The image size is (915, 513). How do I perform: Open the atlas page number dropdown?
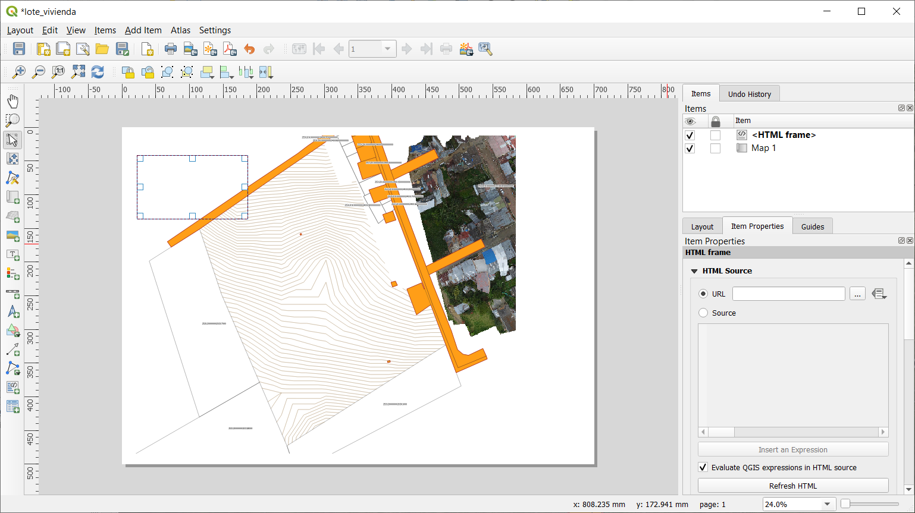[x=387, y=49]
